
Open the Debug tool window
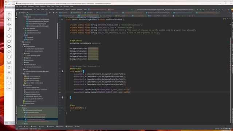coord(33,127)
